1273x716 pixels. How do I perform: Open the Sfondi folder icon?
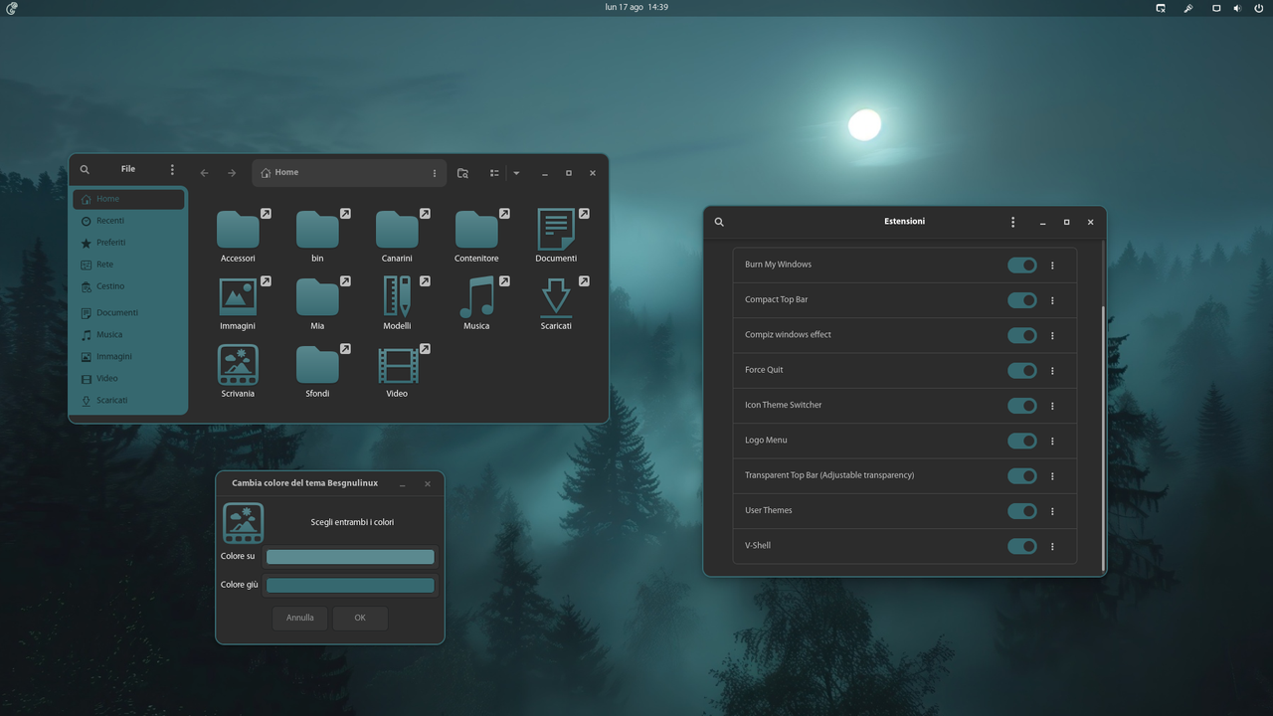(x=317, y=365)
